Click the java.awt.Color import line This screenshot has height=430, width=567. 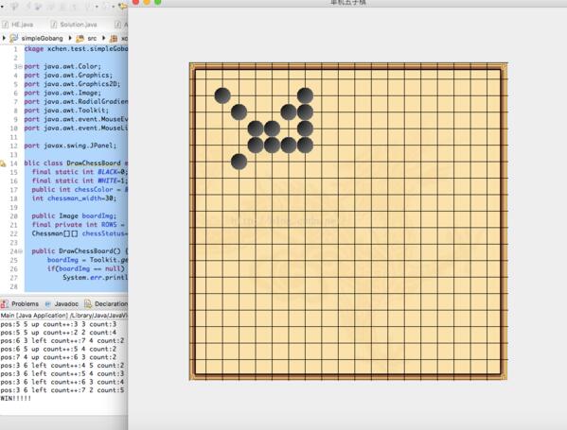click(62, 66)
